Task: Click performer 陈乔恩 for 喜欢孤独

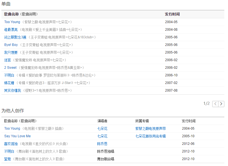Action: click(x=102, y=144)
